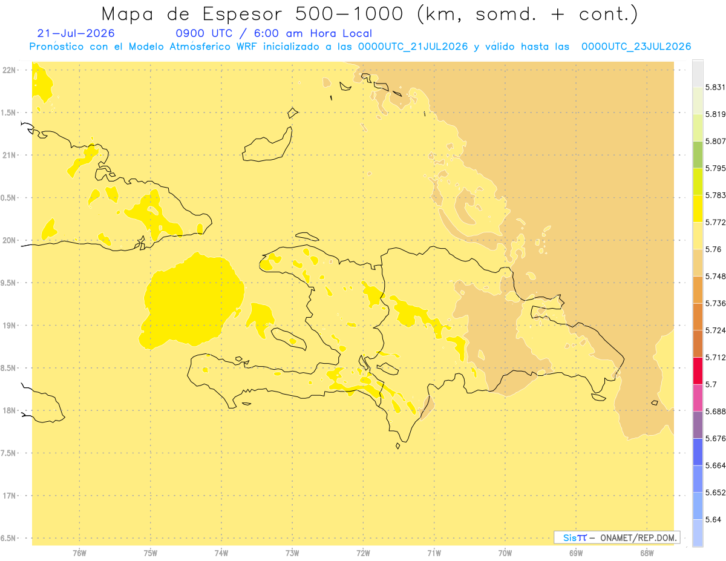Screen dimensions: 726x561
Task: Click the 71W longitude label
Action: click(x=434, y=553)
